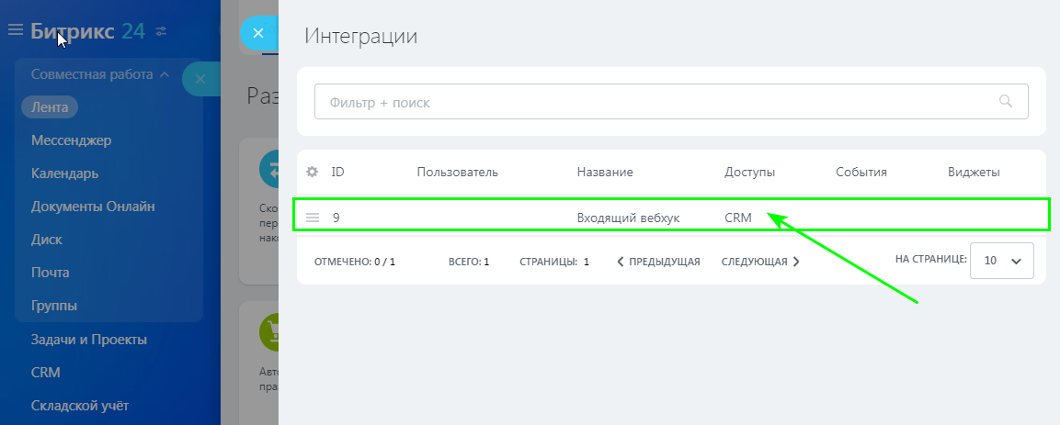Click the magnifier search icon in filter
This screenshot has height=425, width=1060.
(1006, 102)
